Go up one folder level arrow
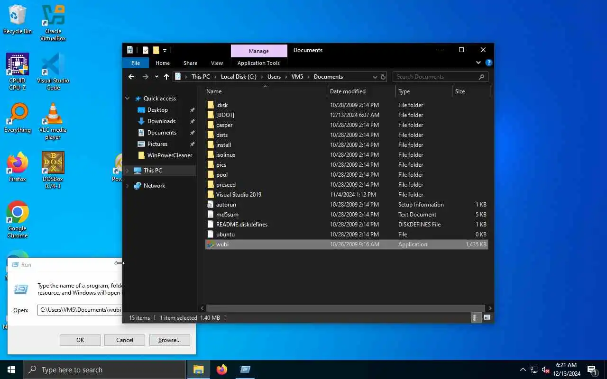This screenshot has height=379, width=607. point(166,77)
